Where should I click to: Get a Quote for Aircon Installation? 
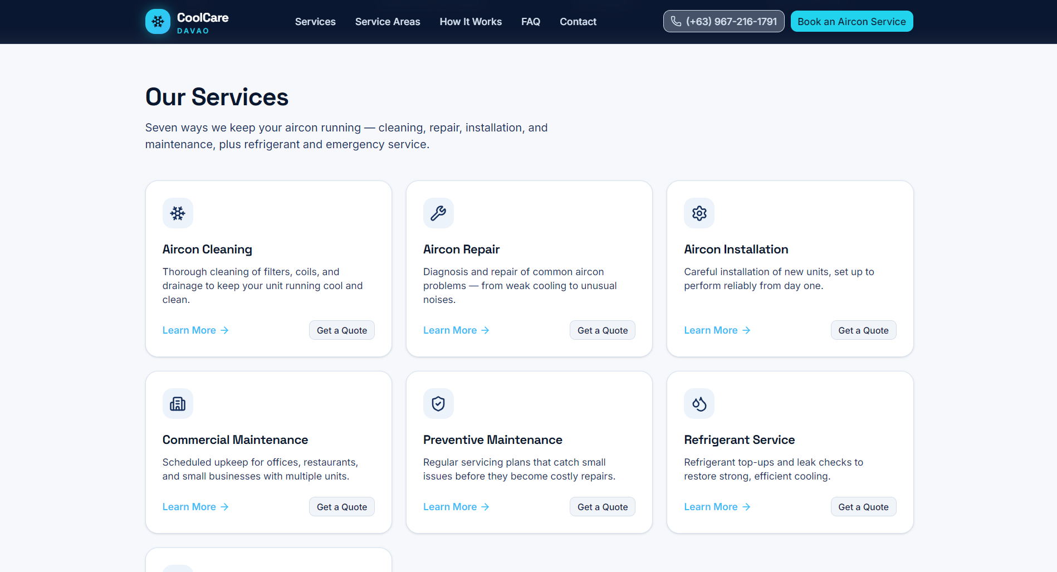(x=864, y=330)
